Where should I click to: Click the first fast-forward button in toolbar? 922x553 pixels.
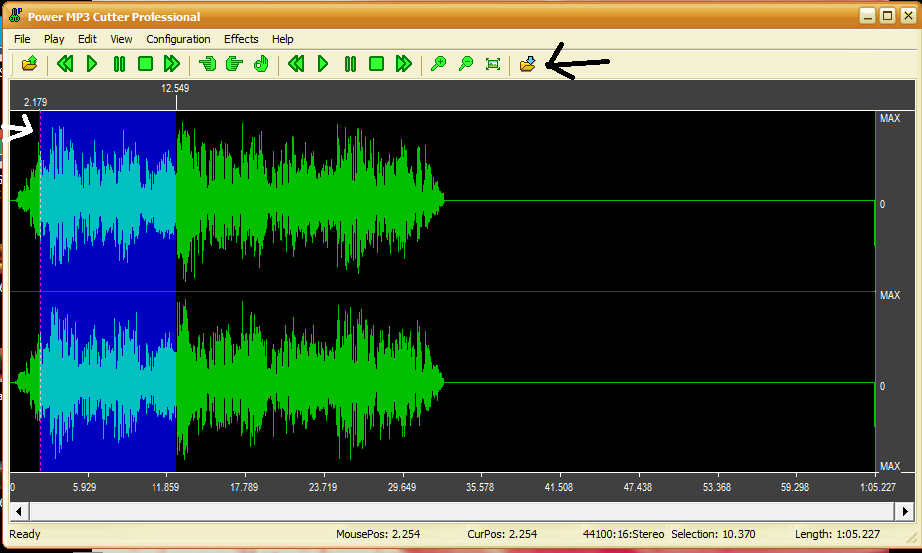point(171,64)
